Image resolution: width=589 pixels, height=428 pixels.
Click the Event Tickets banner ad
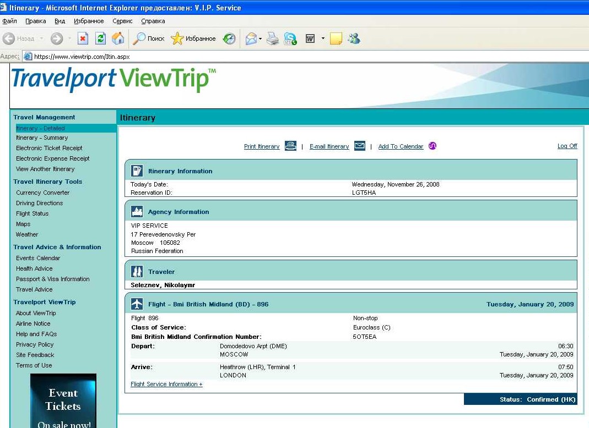(63, 400)
